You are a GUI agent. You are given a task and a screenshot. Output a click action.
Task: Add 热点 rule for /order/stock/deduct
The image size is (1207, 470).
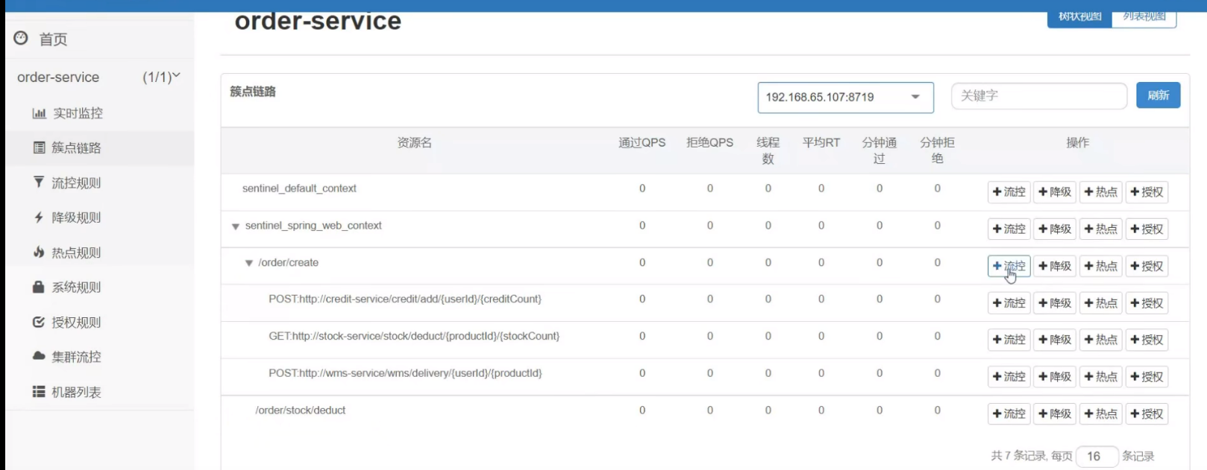point(1100,414)
